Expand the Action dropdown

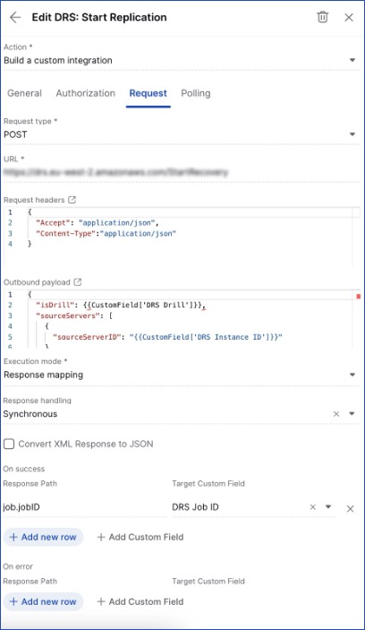(352, 60)
